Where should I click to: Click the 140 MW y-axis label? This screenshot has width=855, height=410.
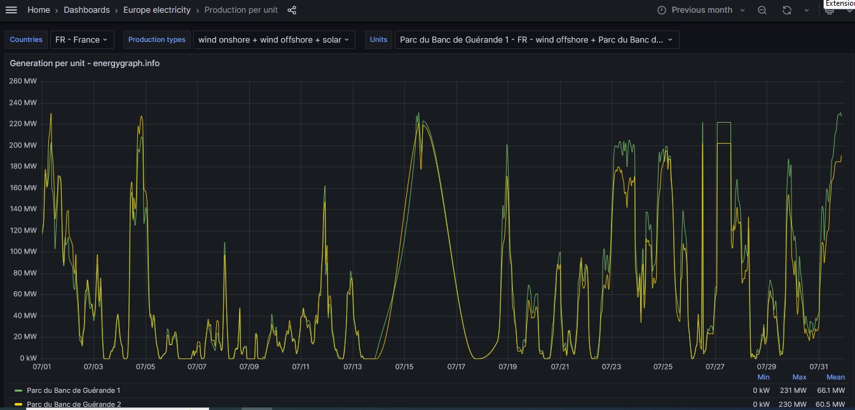tap(23, 208)
